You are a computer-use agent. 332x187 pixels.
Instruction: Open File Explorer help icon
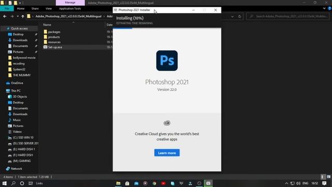tap(329, 8)
